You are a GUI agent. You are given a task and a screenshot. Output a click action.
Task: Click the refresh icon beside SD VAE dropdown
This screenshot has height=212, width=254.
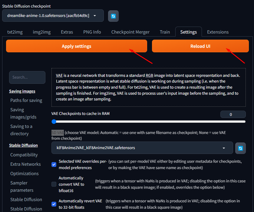240,148
